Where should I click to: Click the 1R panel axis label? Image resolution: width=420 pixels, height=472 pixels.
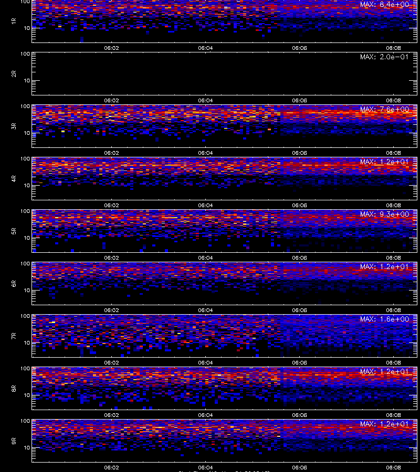tap(14, 21)
